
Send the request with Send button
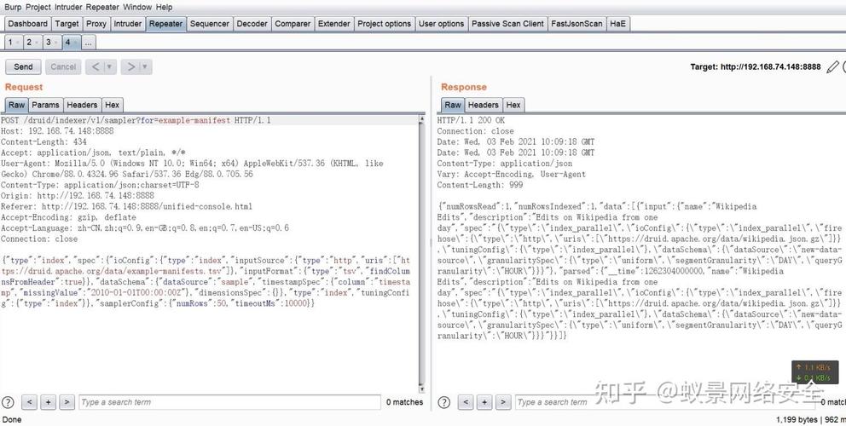(x=23, y=66)
